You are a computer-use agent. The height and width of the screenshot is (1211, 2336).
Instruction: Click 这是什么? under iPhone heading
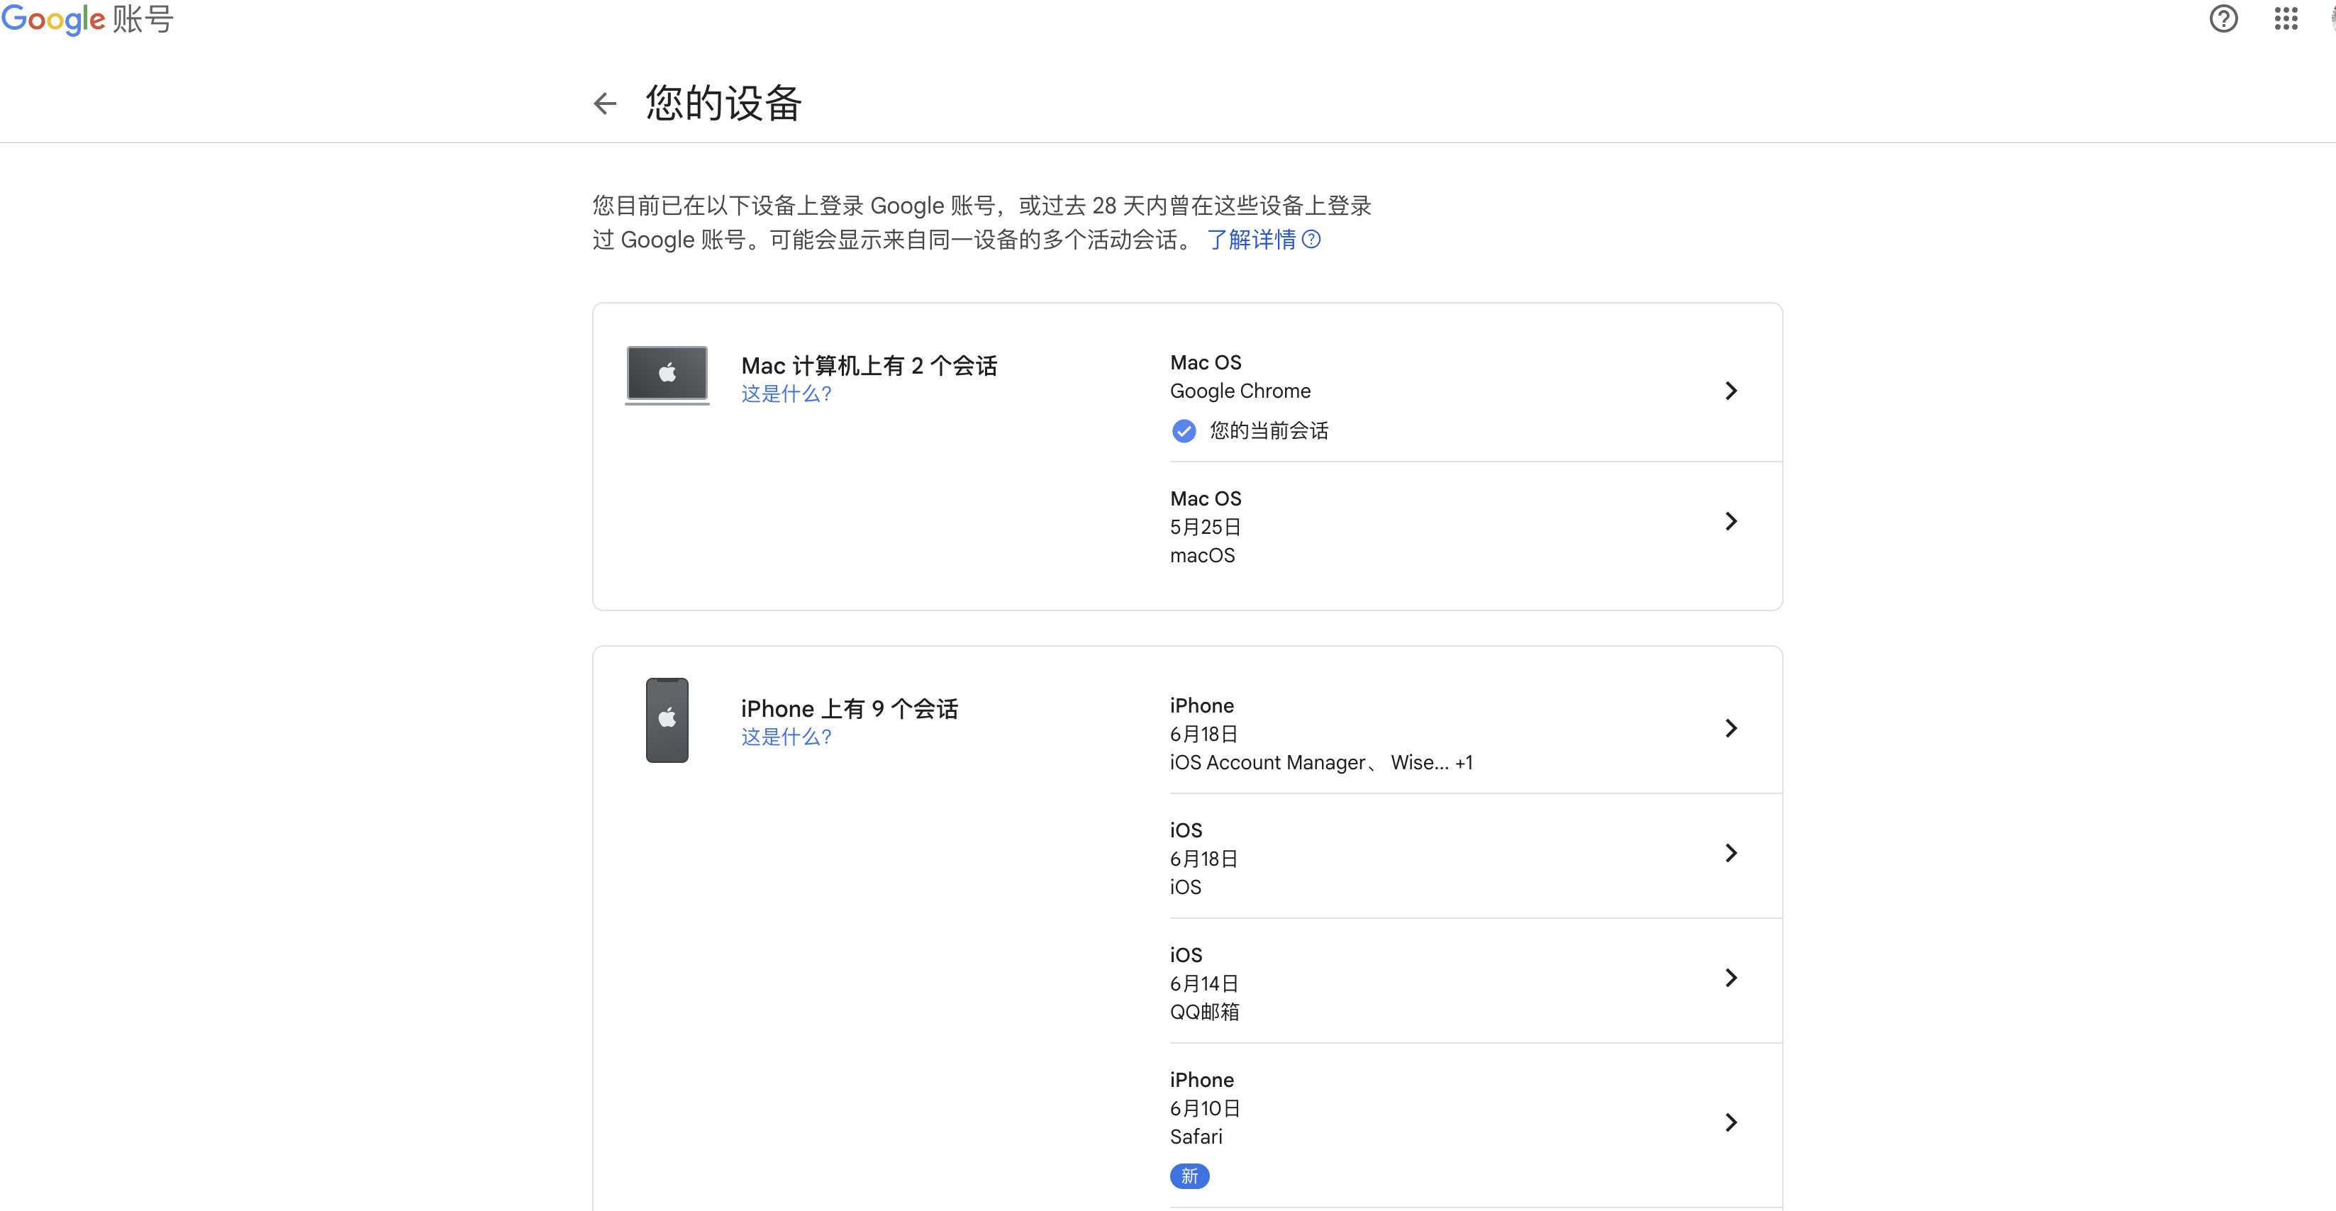786,737
